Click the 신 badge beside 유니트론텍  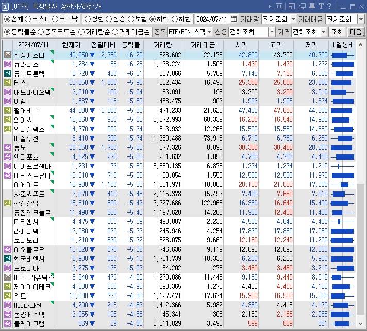(x=8, y=74)
